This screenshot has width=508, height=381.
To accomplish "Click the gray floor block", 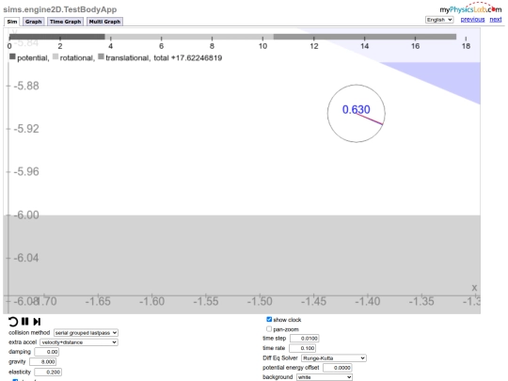I will [242, 264].
